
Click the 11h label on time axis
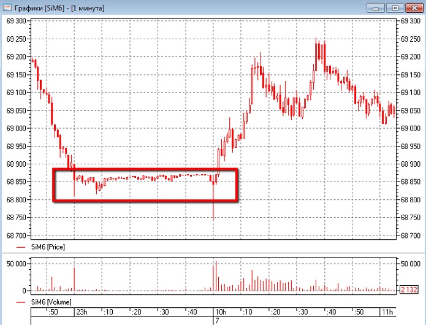387,312
